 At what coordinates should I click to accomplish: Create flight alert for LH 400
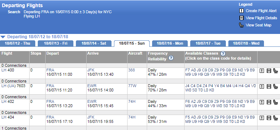click(x=261, y=71)
